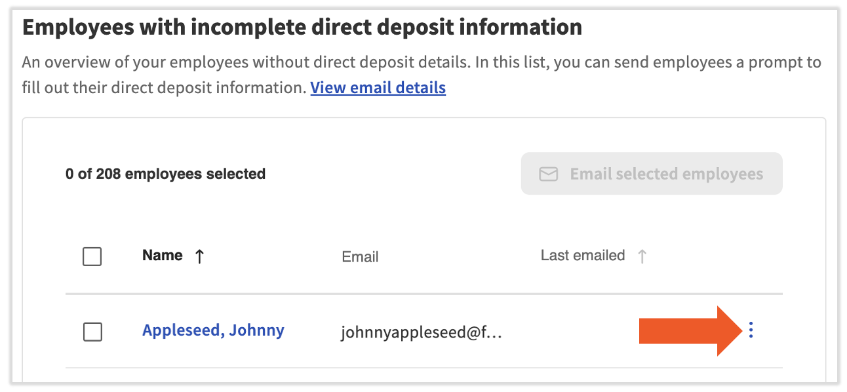Image resolution: width=847 pixels, height=392 pixels.
Task: Open the View email details link
Action: click(378, 88)
